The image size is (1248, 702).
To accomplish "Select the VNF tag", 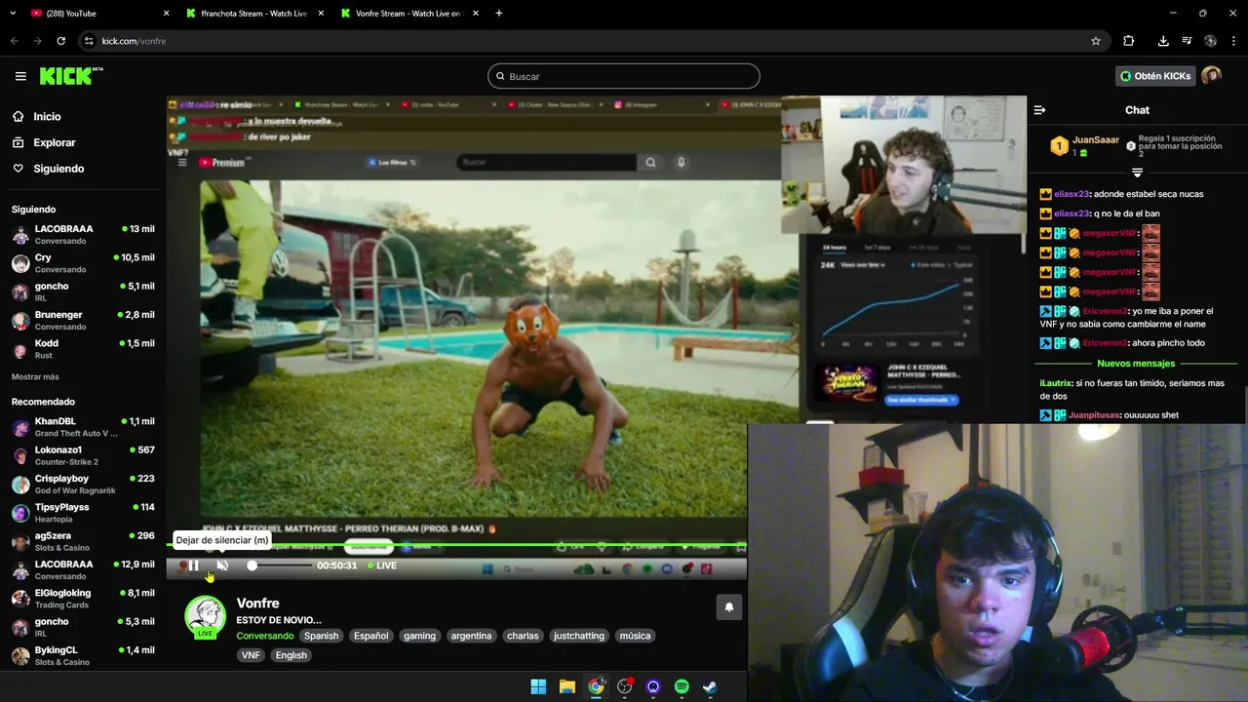I will click(251, 655).
